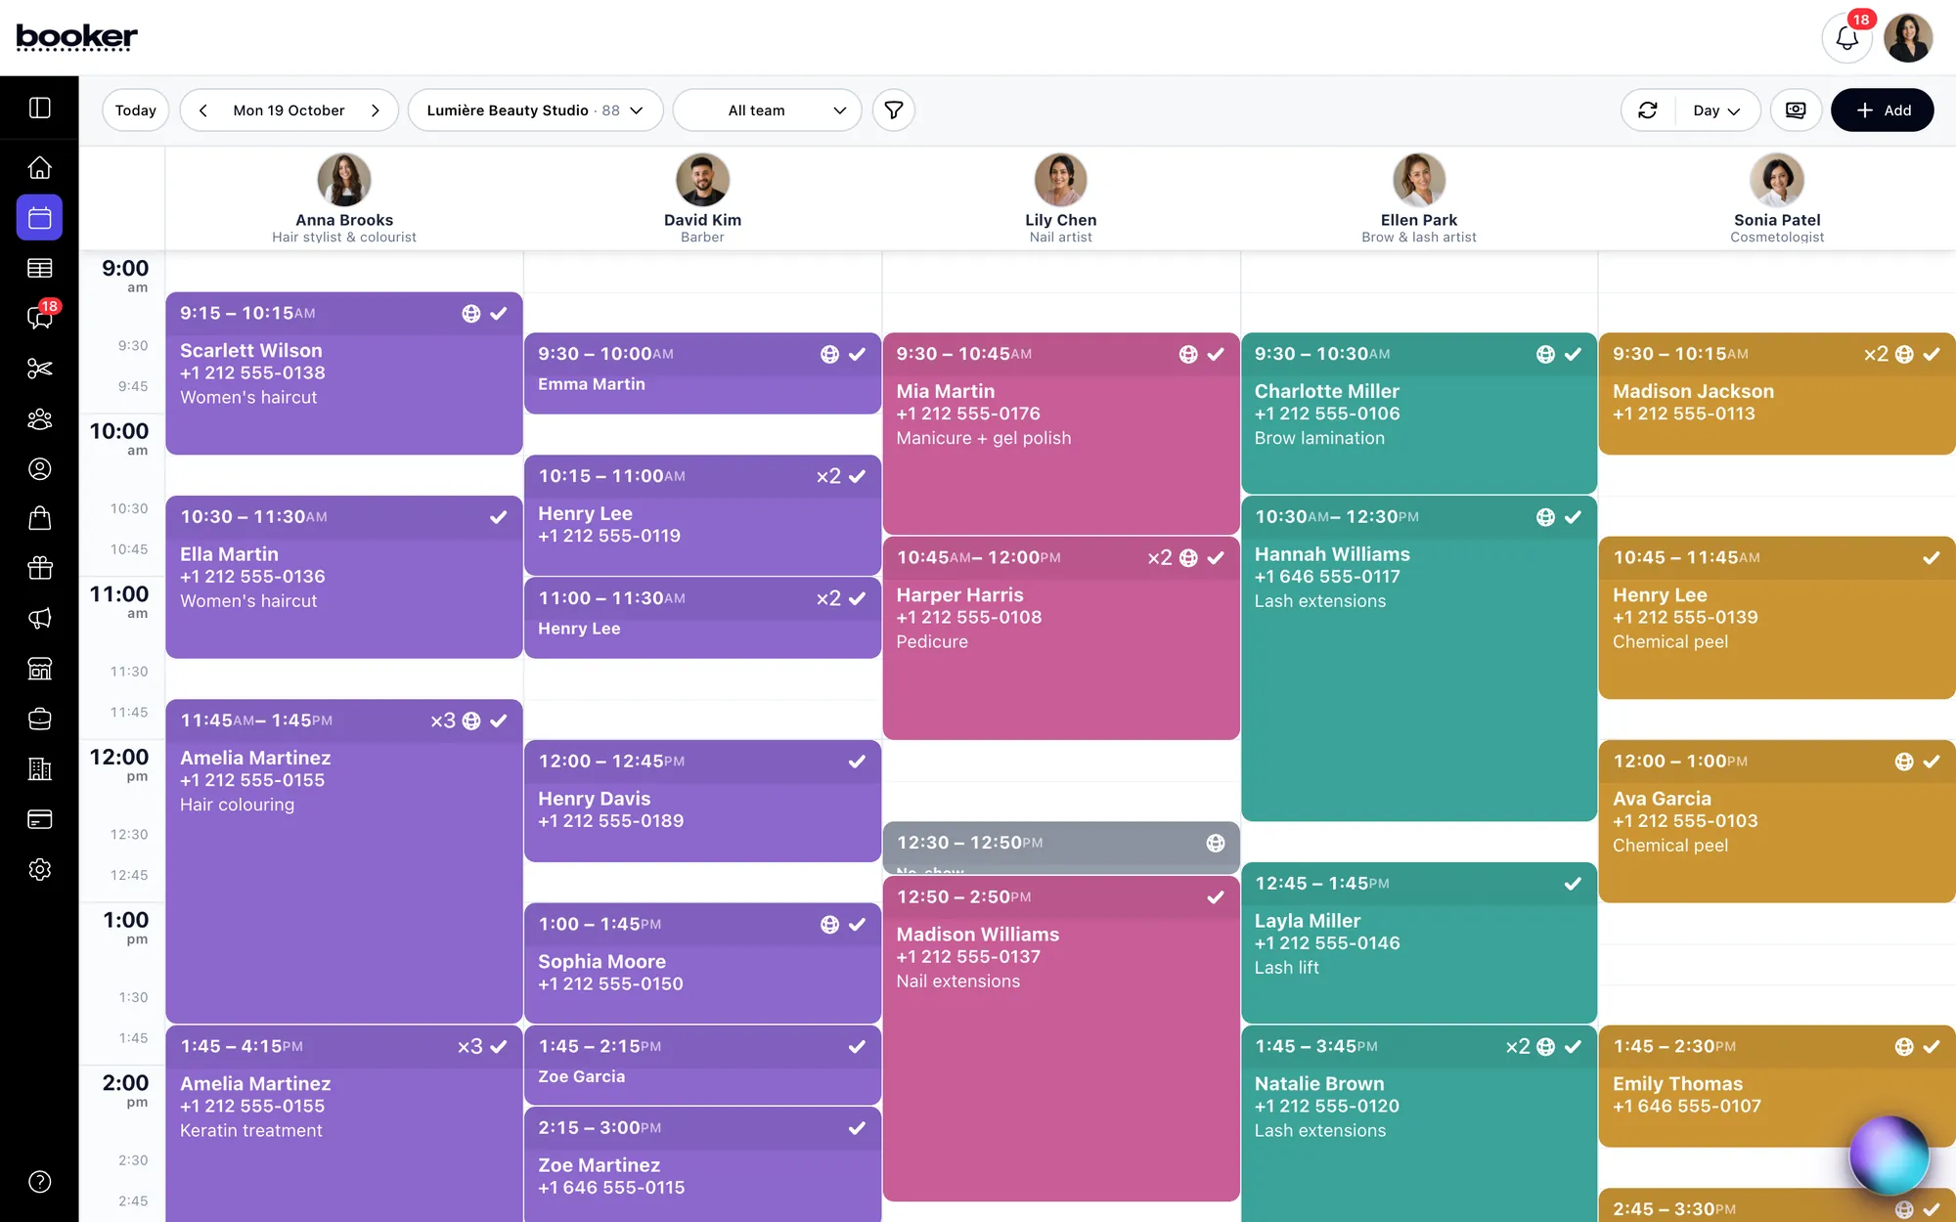Open services scissors icon in sidebar

coord(40,369)
